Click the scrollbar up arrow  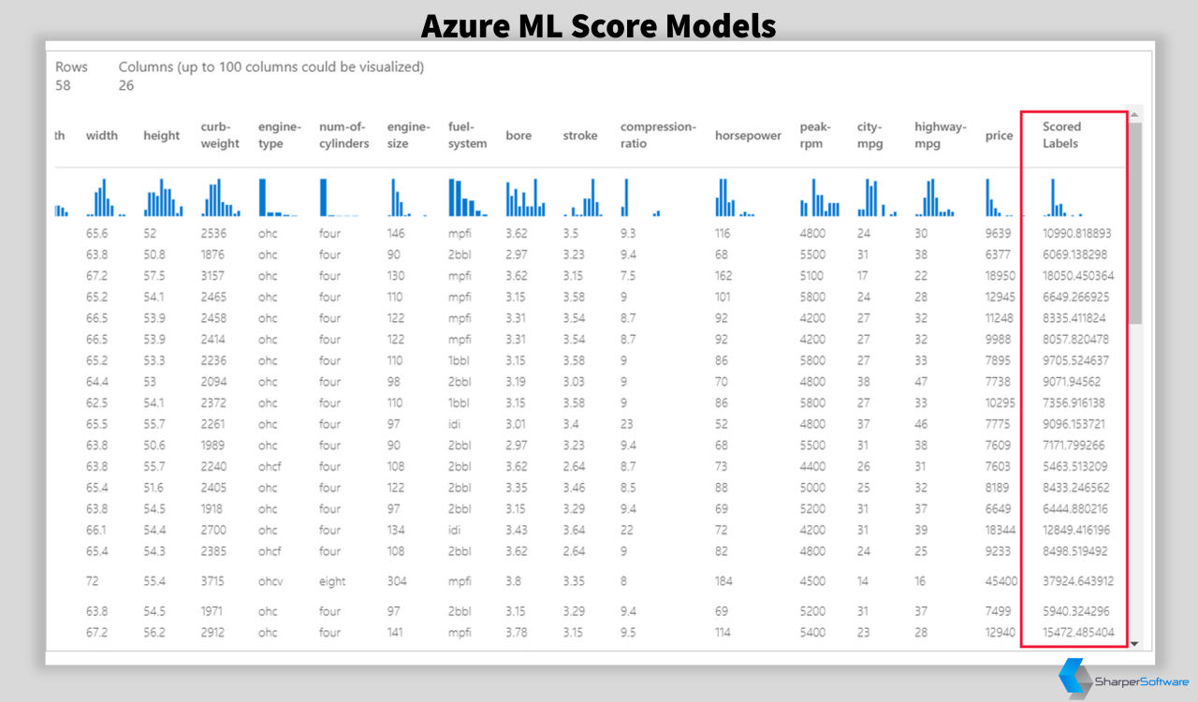(x=1135, y=115)
